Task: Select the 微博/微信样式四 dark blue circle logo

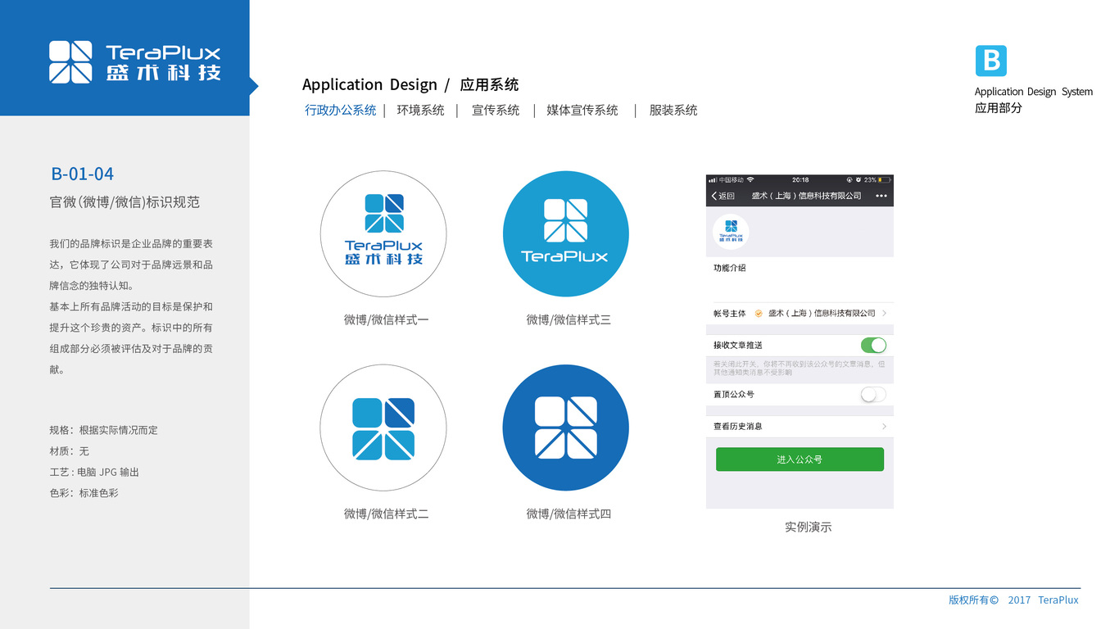Action: (x=565, y=428)
